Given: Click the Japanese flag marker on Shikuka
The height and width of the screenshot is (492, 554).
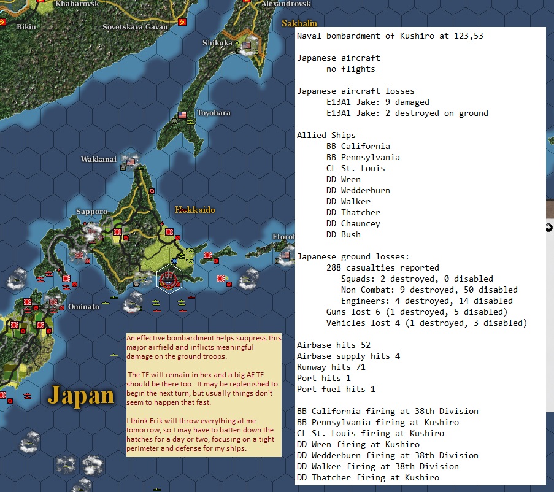Looking at the screenshot, I should coord(246,45).
